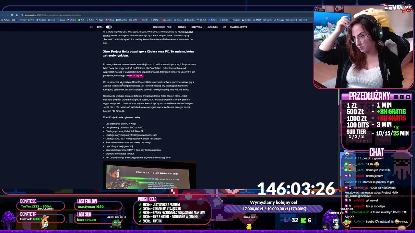Image resolution: width=415 pixels, height=233 pixels.
Task: Click 'Uruchamianie gier PC + Xbox' bullet
Action: tap(121, 124)
